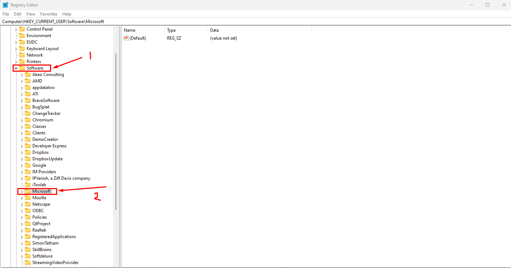The width and height of the screenshot is (511, 268).
Task: Select the SimonTatham folder icon
Action: (28, 243)
